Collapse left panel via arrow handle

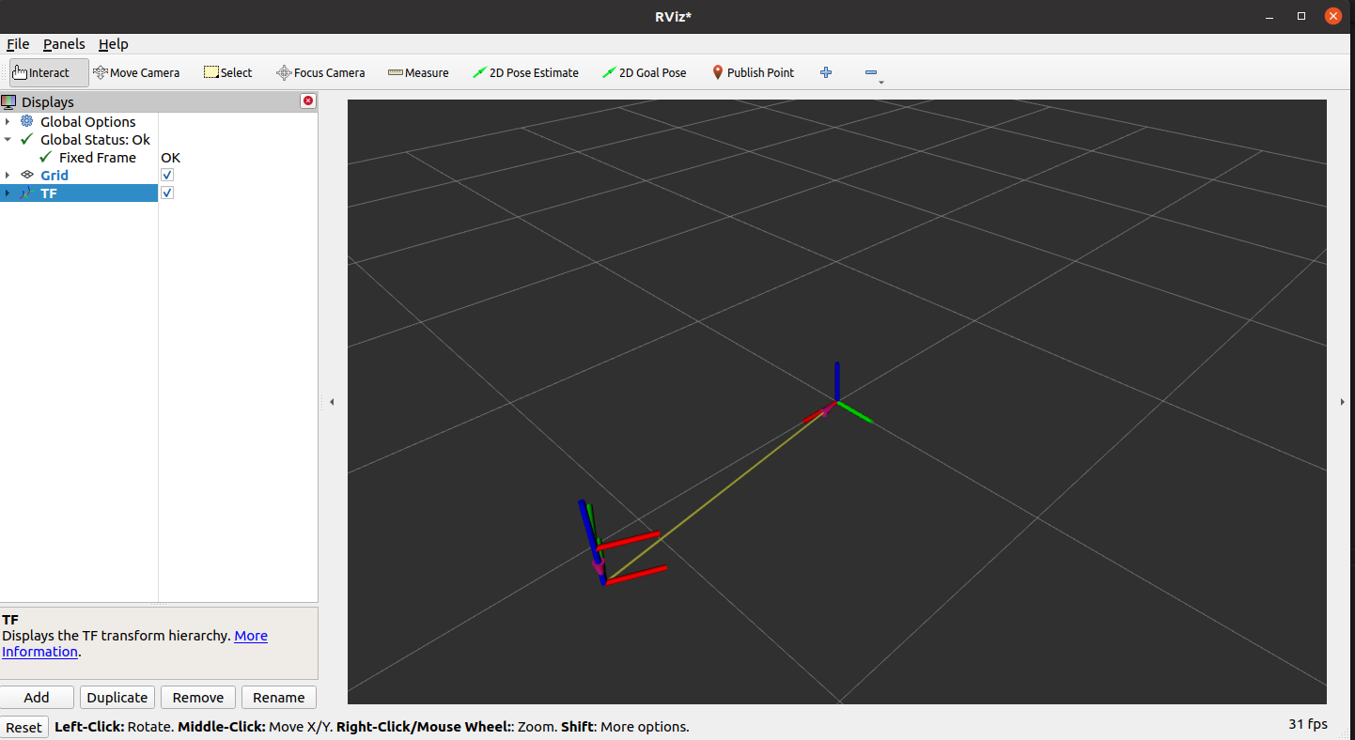point(332,402)
